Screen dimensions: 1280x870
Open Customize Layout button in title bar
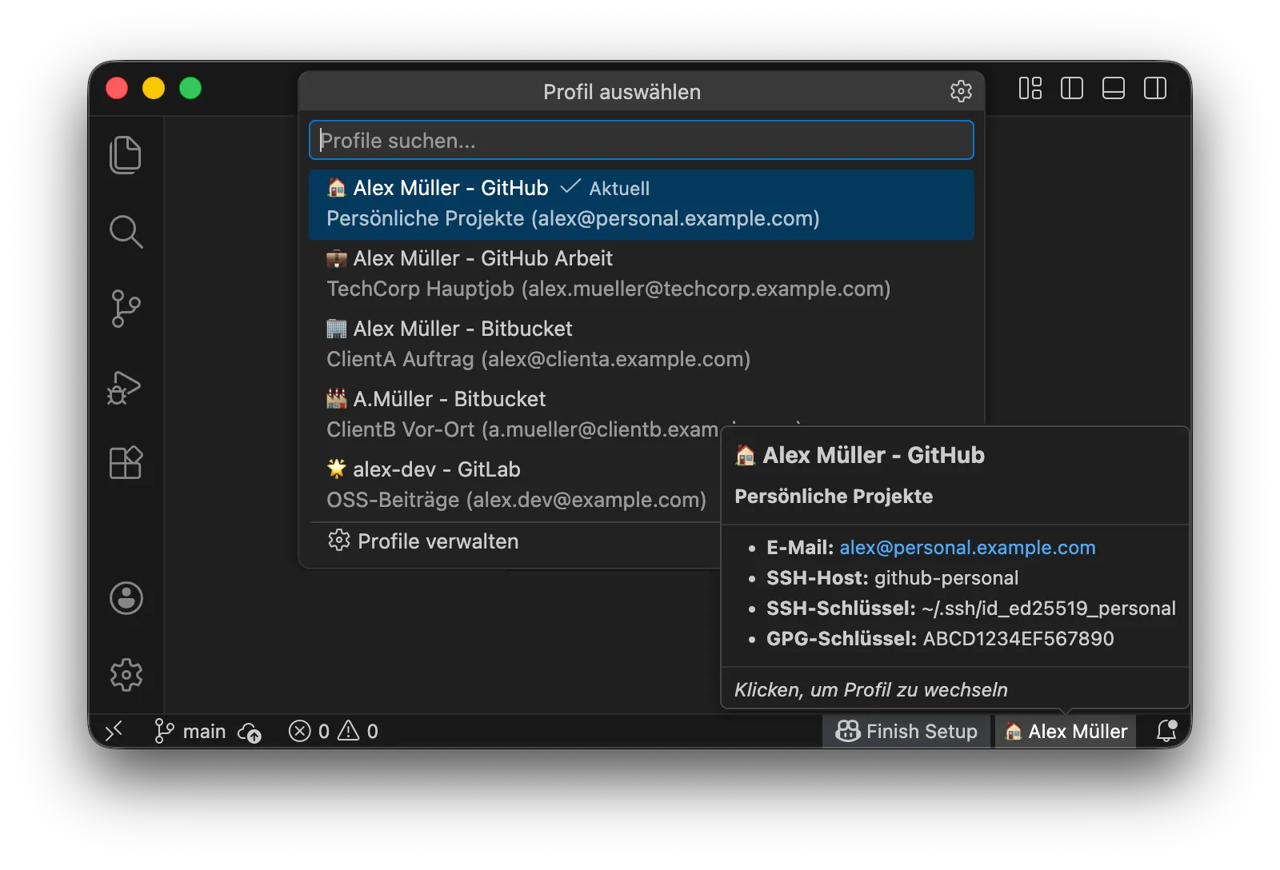click(x=1030, y=88)
